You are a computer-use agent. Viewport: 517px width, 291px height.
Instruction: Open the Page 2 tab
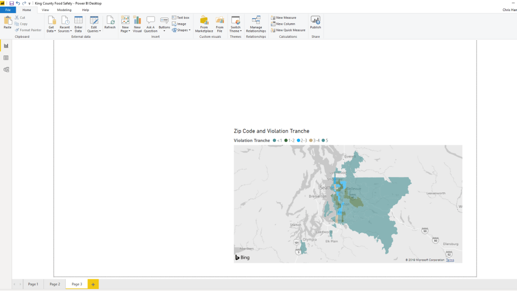pos(55,284)
